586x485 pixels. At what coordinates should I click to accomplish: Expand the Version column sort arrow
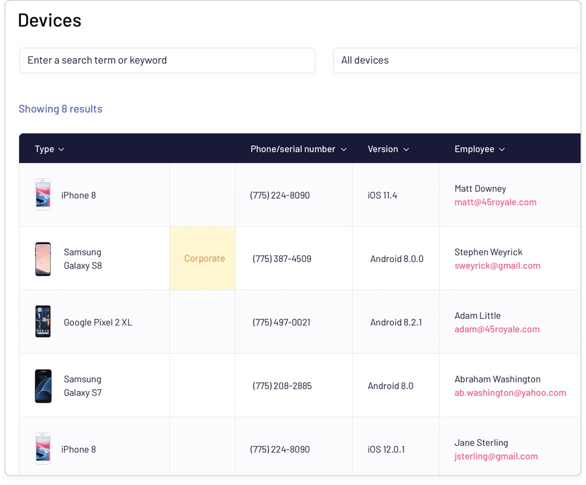[x=406, y=150]
